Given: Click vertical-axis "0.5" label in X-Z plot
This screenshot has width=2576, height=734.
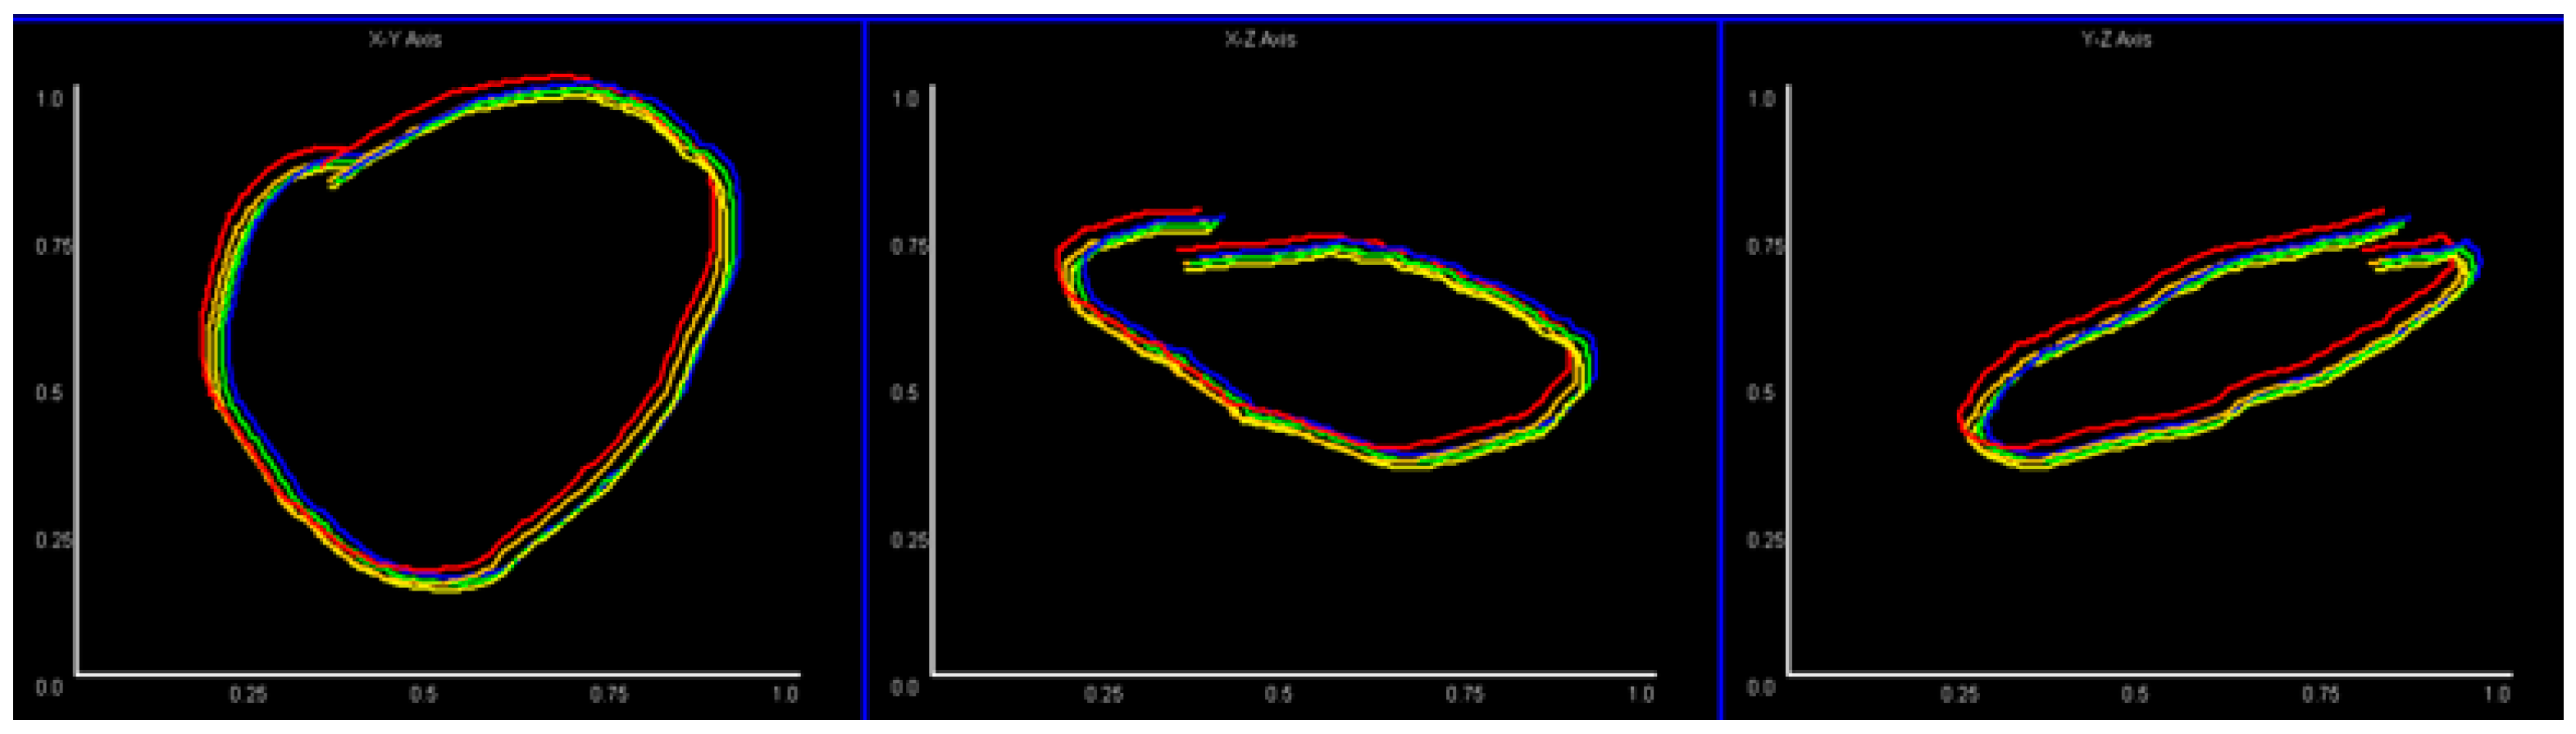Looking at the screenshot, I should tap(905, 393).
